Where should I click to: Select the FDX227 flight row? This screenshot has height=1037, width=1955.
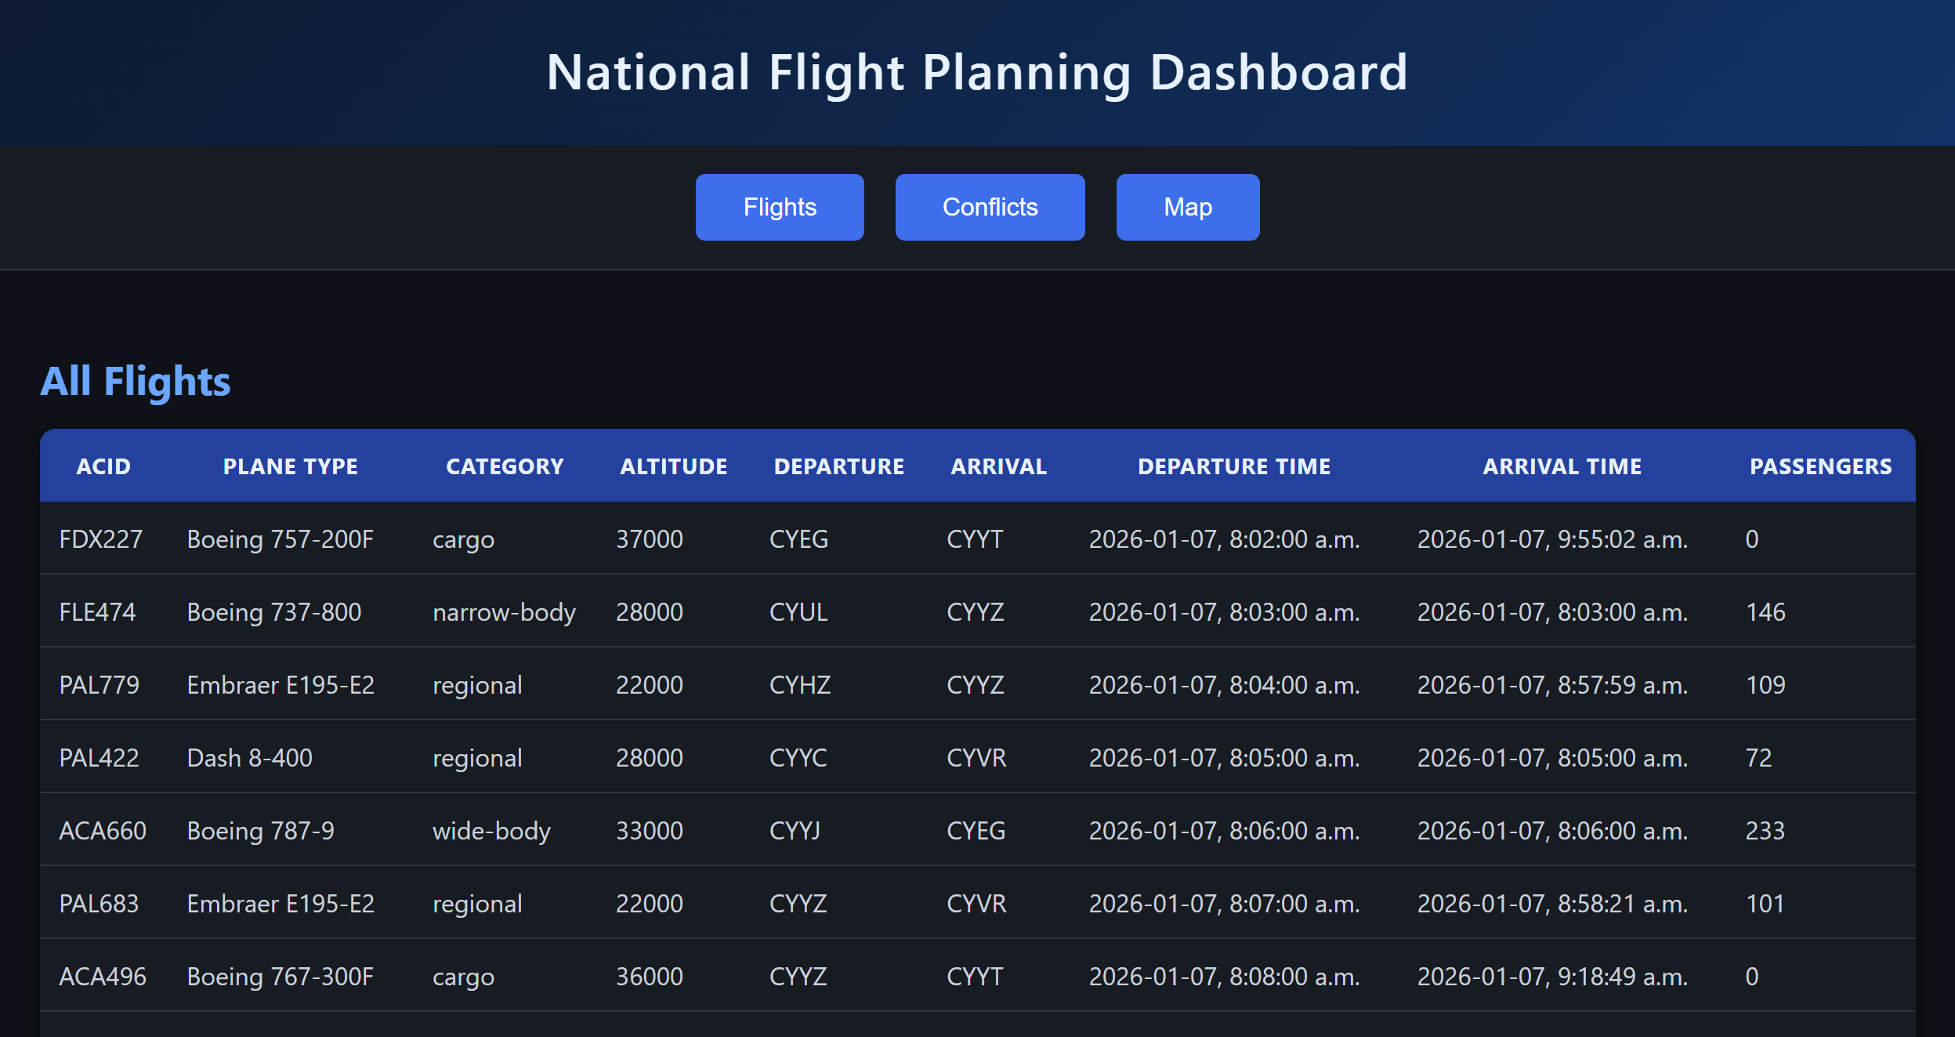click(x=101, y=539)
